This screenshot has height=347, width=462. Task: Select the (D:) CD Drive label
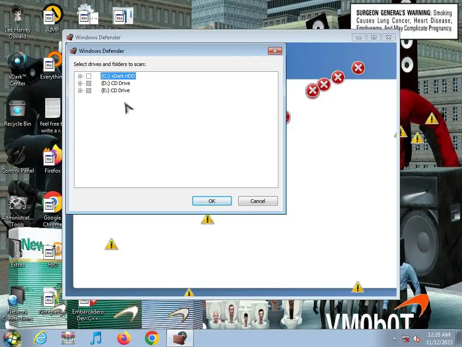coord(115,83)
